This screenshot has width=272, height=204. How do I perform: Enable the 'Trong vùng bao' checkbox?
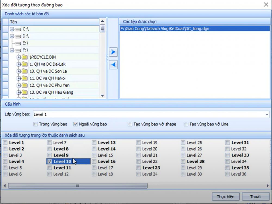point(36,124)
